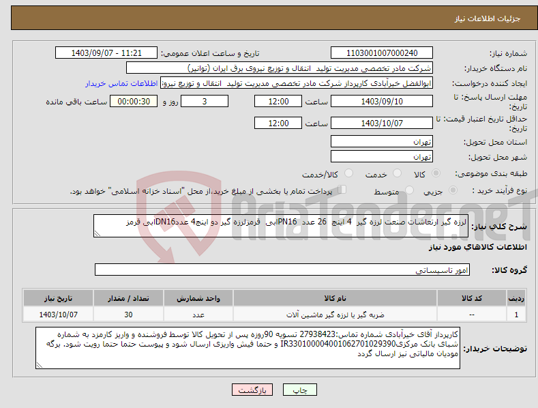
Task: Click the اطلاعات کالاهای مورد نیاز heading
Action: [x=477, y=247]
